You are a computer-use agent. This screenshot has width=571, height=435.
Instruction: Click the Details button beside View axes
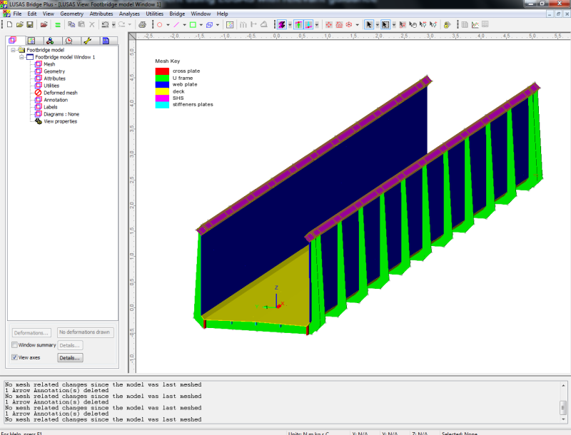pos(70,358)
